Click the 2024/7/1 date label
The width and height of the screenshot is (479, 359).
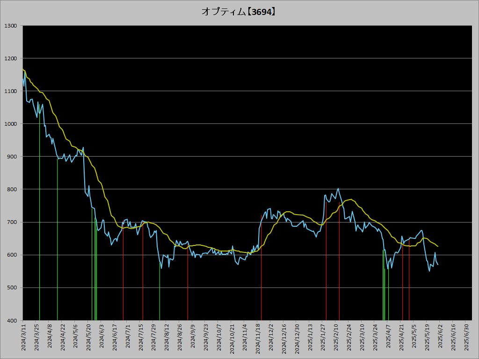coord(128,335)
